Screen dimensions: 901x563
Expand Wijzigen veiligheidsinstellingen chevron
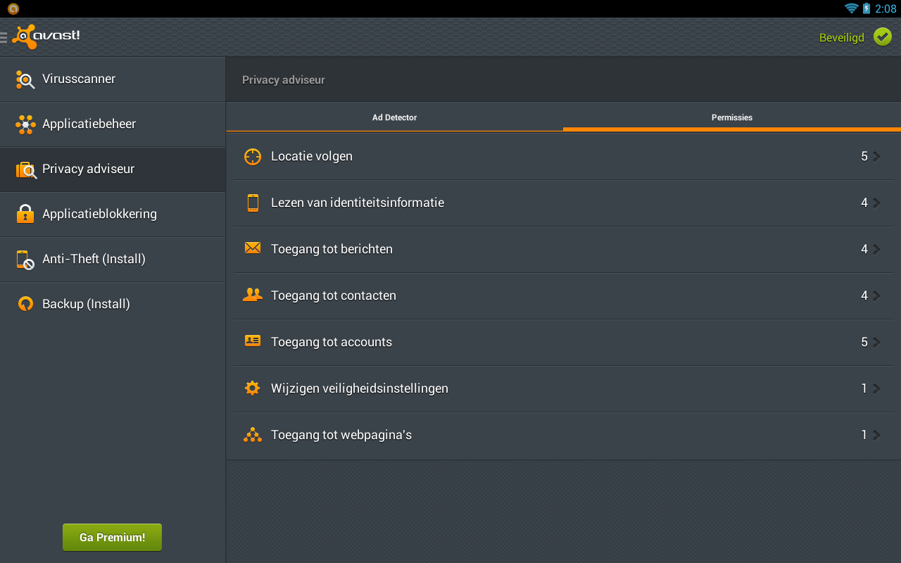pos(876,388)
